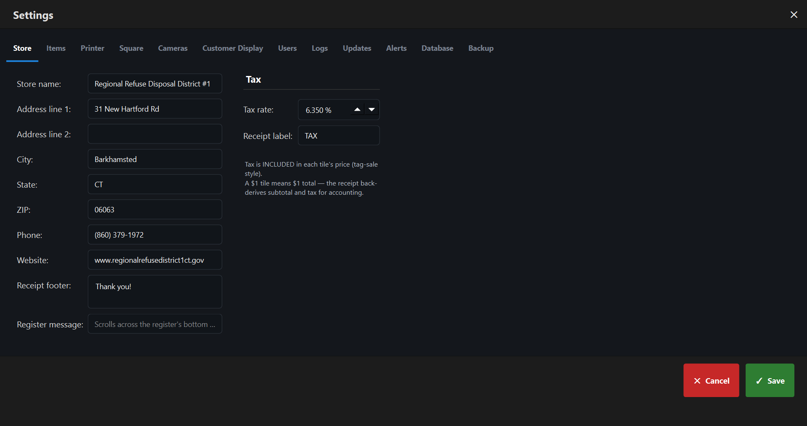Focus the empty Address line 2 field

[x=155, y=134]
